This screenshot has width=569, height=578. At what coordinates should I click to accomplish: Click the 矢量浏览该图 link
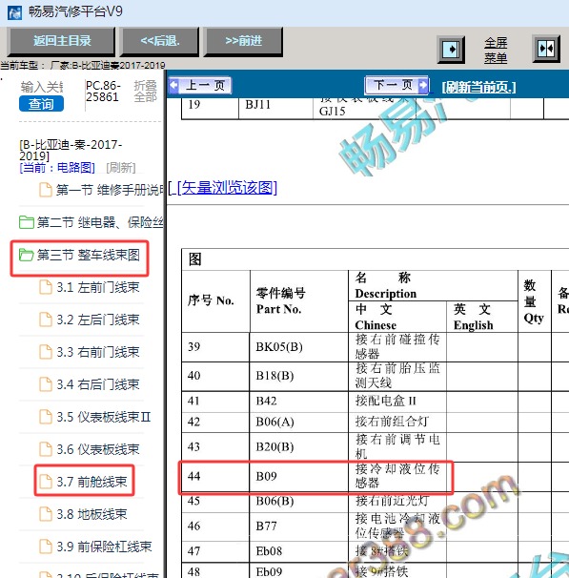[227, 188]
